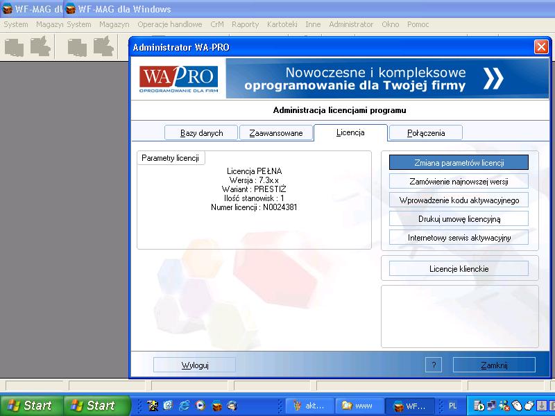Launch Windows Media Player from quick launch
555x416 pixels.
click(x=200, y=406)
